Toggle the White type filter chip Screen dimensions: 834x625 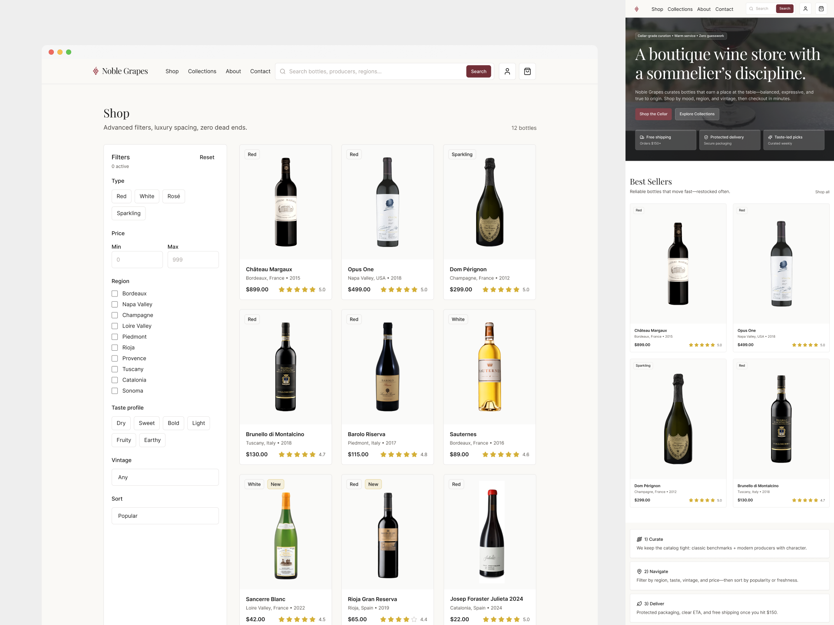(x=147, y=196)
